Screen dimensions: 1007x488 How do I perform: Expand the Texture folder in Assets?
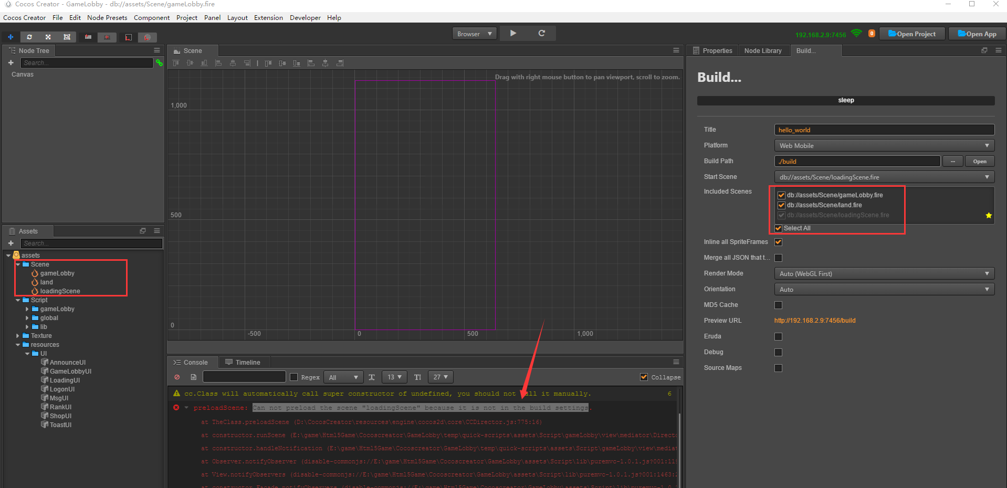tap(18, 336)
